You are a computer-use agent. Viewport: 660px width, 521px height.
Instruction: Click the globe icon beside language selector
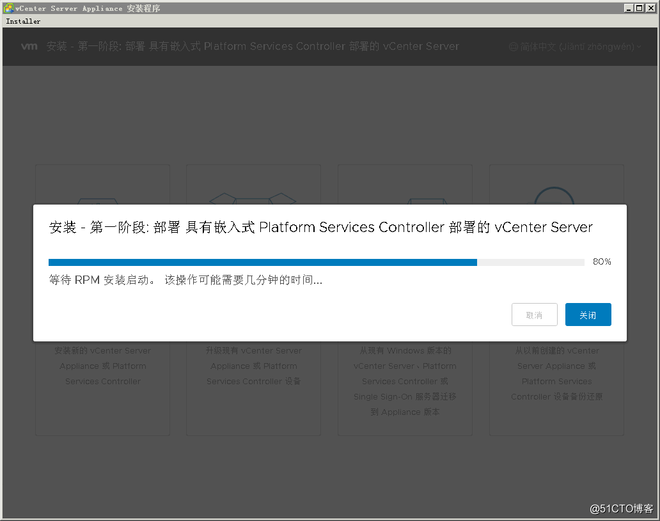click(513, 47)
